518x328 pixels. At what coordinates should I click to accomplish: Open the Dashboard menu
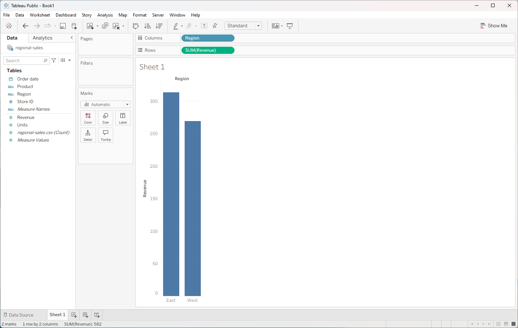(66, 15)
